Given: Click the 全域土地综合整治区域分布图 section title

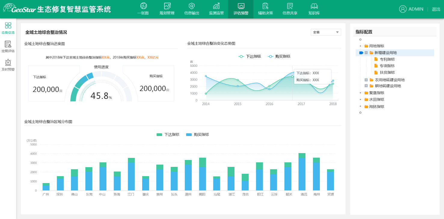Looking at the screenshot, I should click(48, 122).
